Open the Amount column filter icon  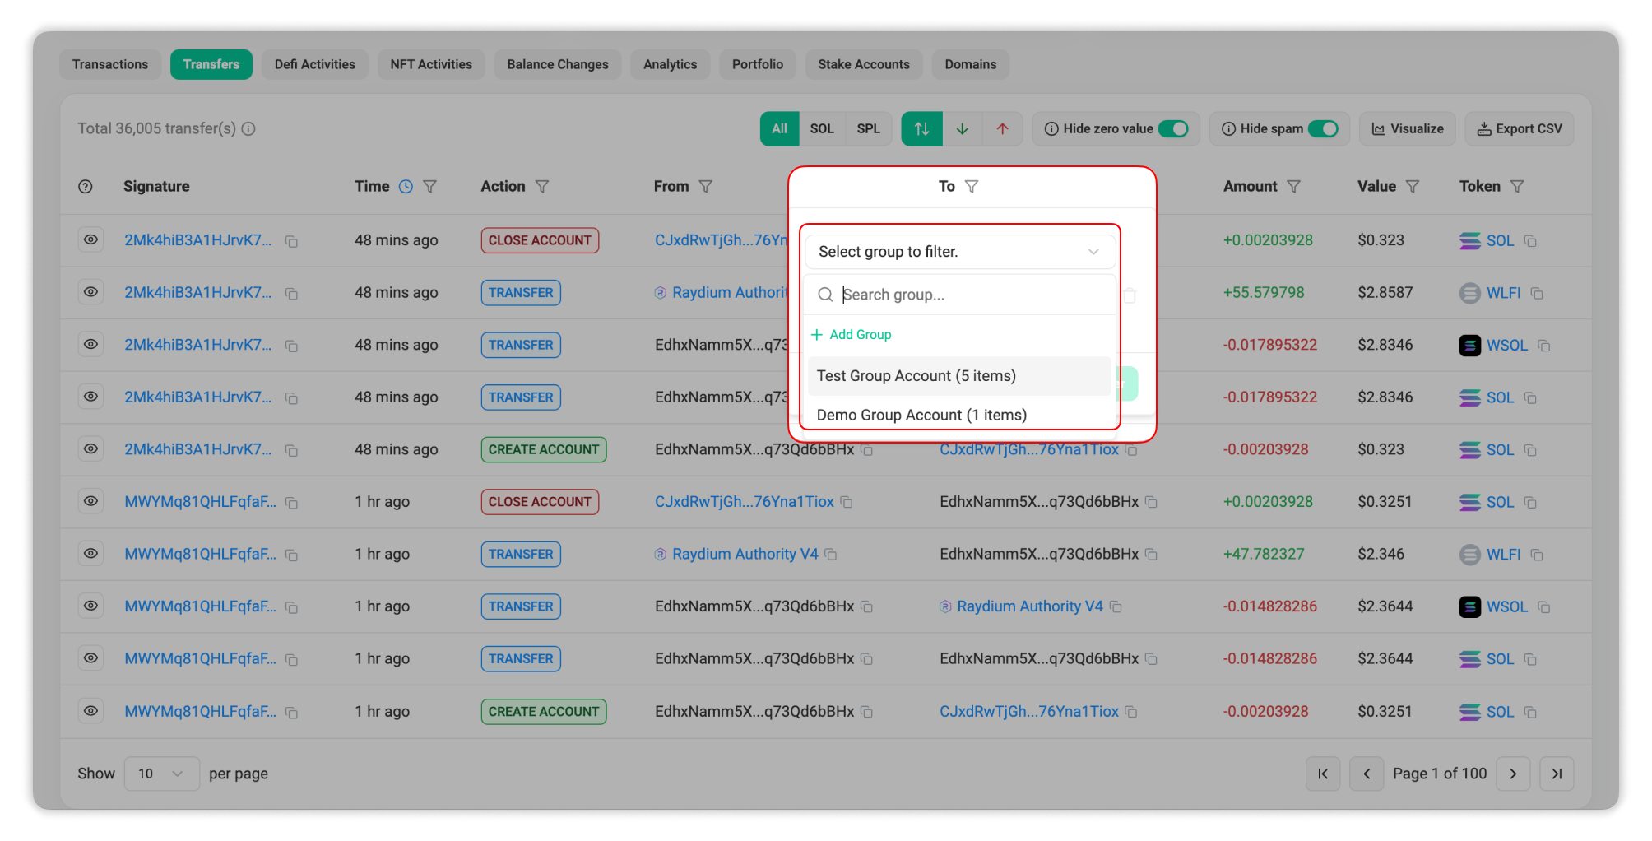pos(1293,187)
